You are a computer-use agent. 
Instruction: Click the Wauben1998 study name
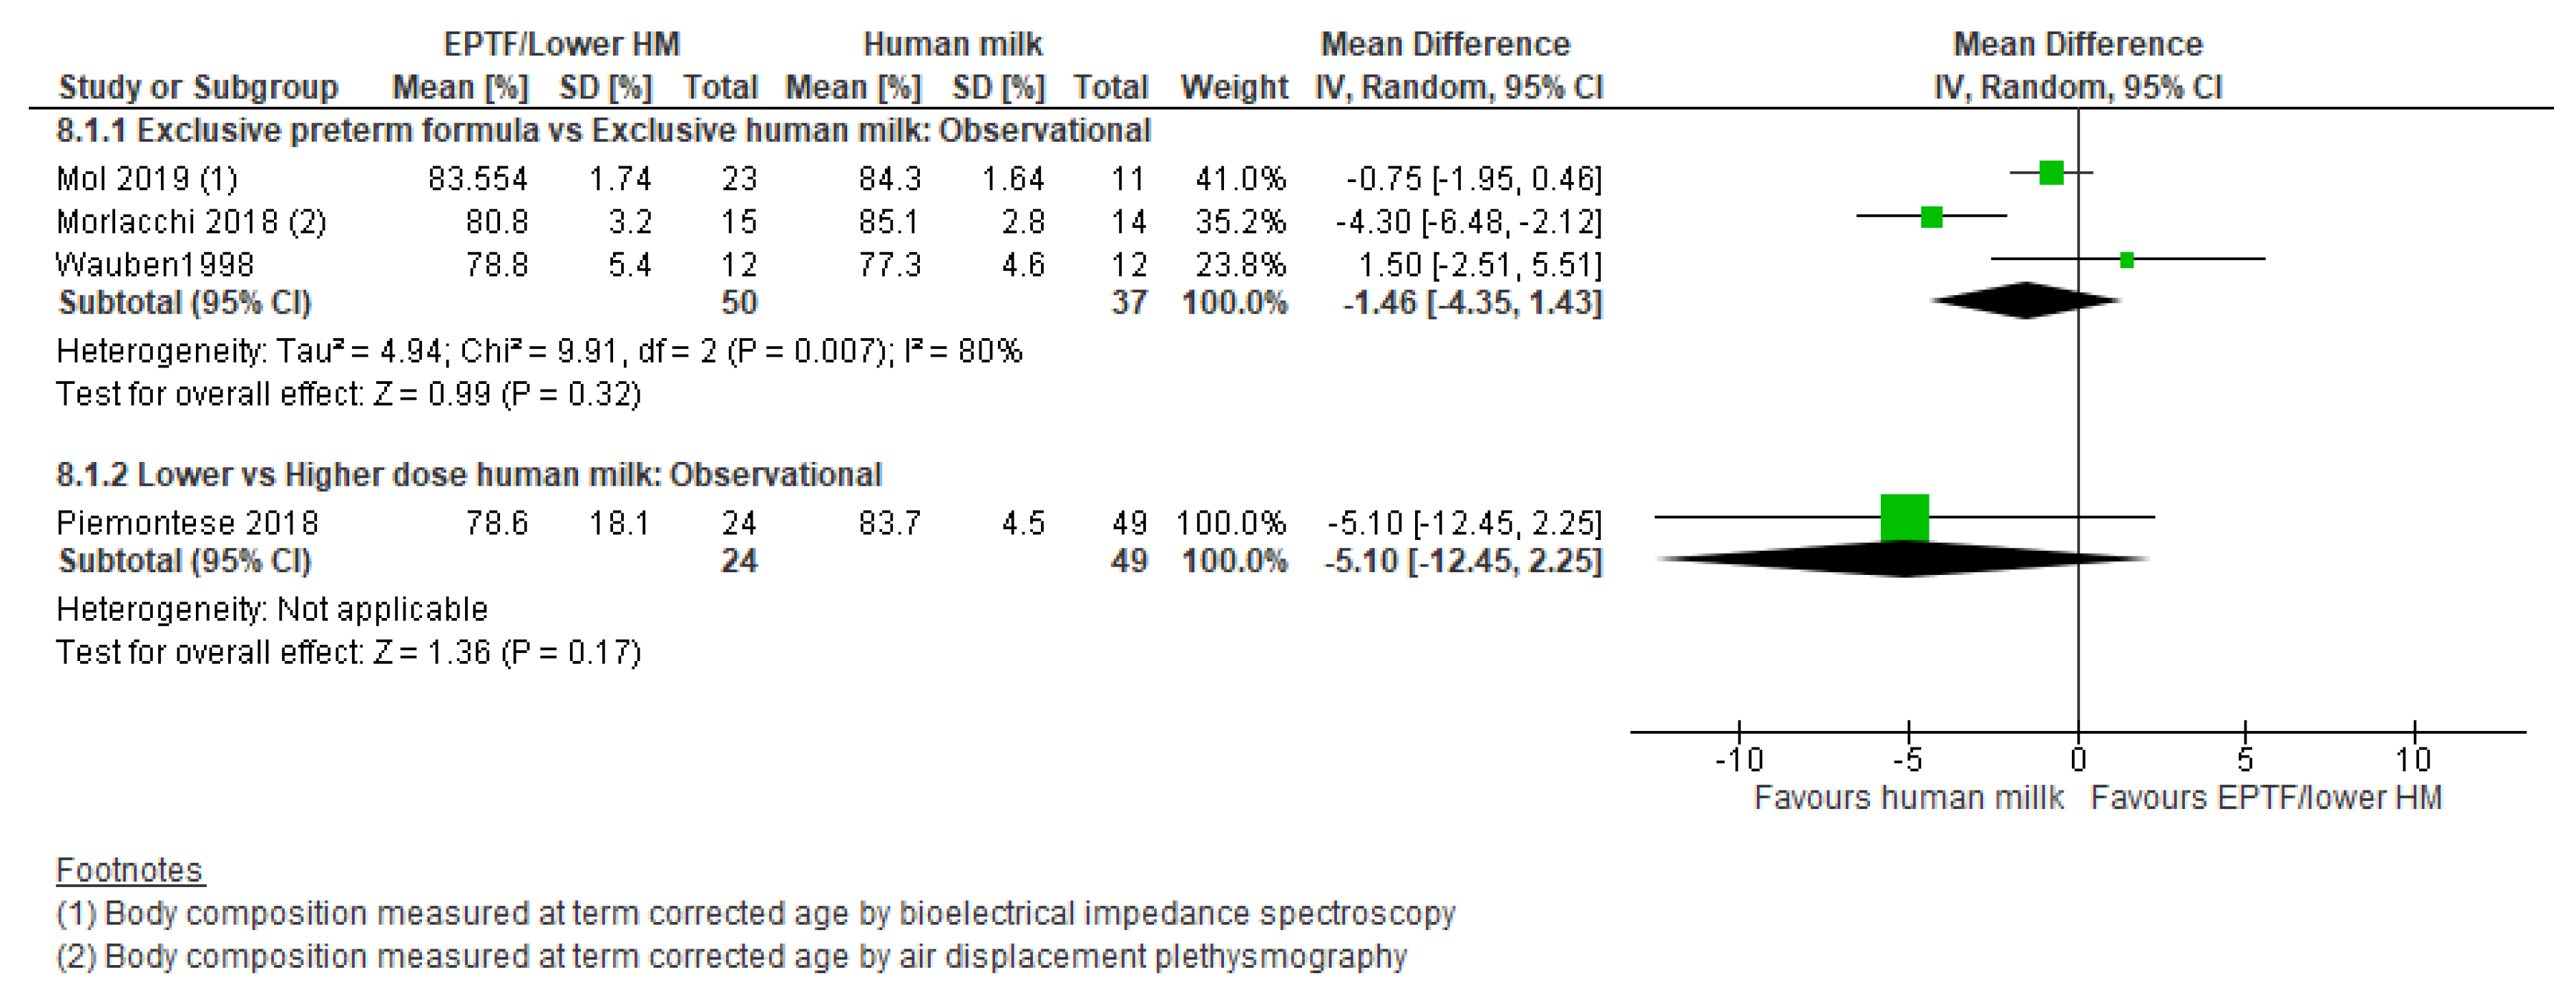point(155,265)
